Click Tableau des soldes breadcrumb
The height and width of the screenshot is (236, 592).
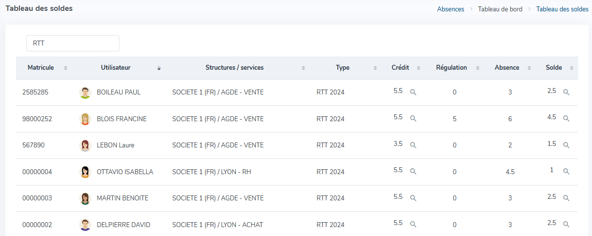click(562, 9)
